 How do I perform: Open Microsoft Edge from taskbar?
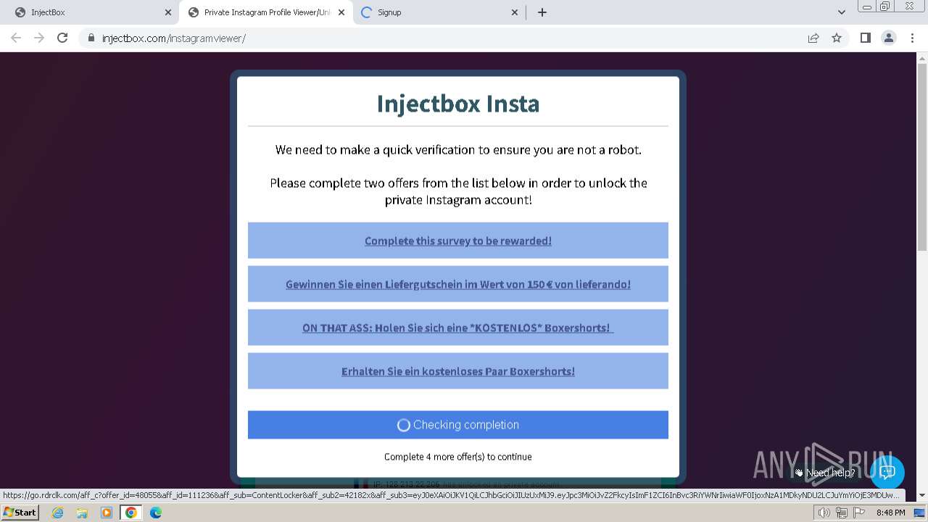pyautogui.click(x=156, y=513)
